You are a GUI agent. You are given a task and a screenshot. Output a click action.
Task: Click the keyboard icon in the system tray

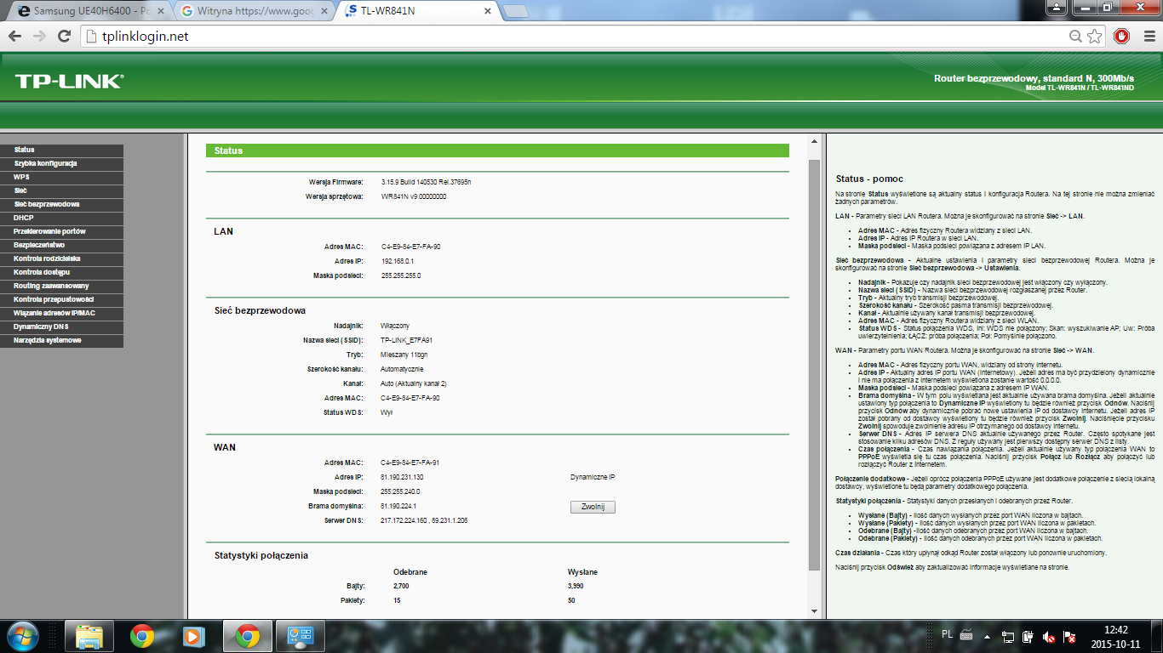[966, 635]
